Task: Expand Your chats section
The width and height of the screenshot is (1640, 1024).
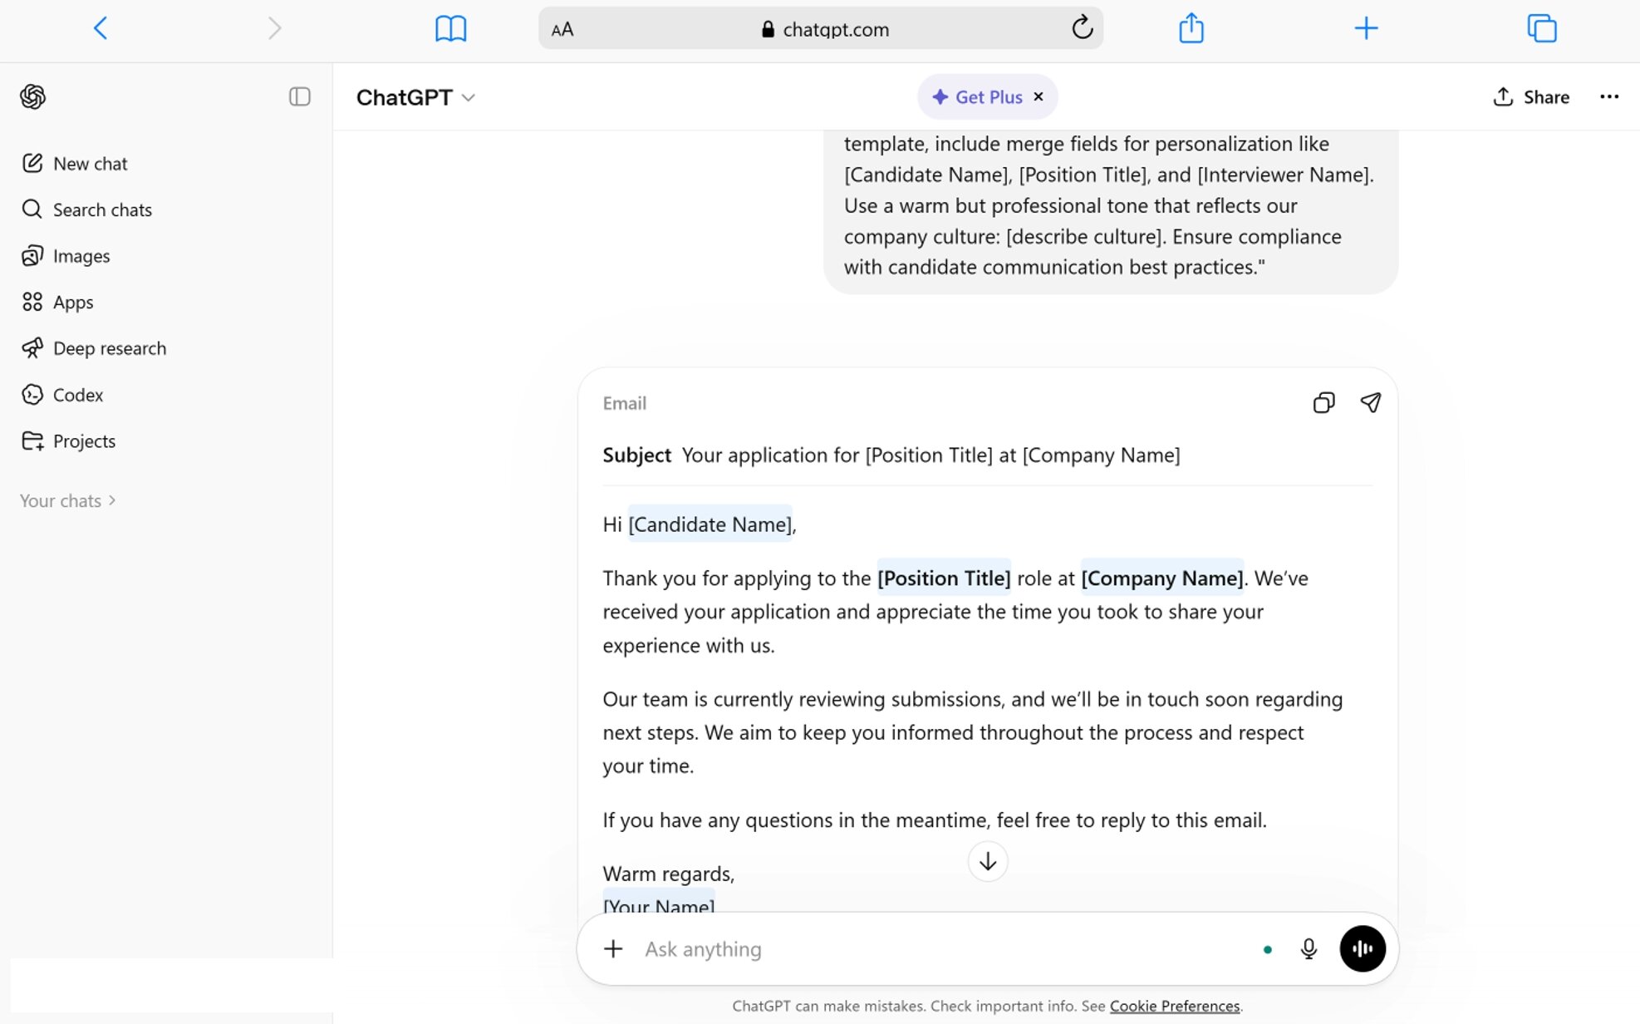Action: [x=68, y=500]
